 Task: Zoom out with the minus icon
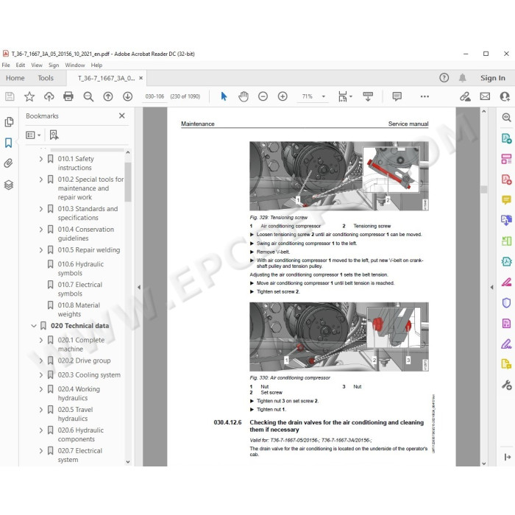point(263,96)
